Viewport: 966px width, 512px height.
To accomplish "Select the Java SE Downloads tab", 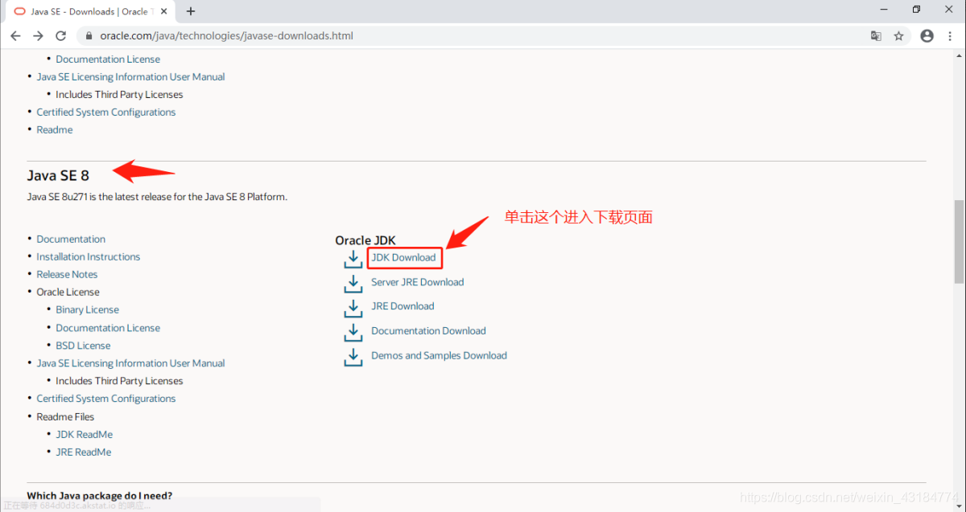I will click(89, 11).
